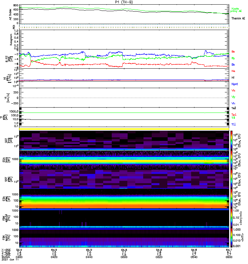Click the hhmm time-axis row label
The height and width of the screenshot is (264, 248).
[6, 257]
